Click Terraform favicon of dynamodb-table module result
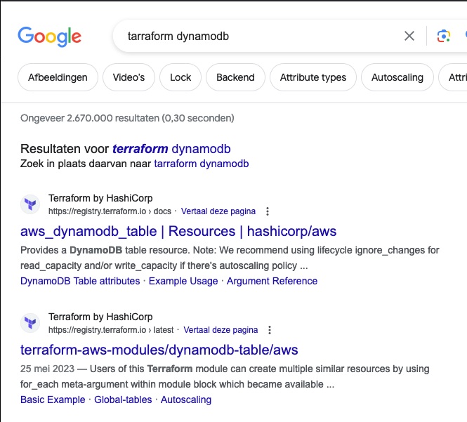The width and height of the screenshot is (467, 422). click(x=30, y=323)
